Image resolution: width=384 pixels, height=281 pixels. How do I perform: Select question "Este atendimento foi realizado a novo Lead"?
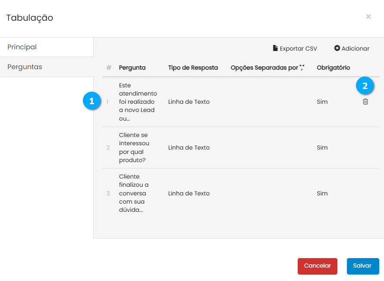click(x=138, y=102)
